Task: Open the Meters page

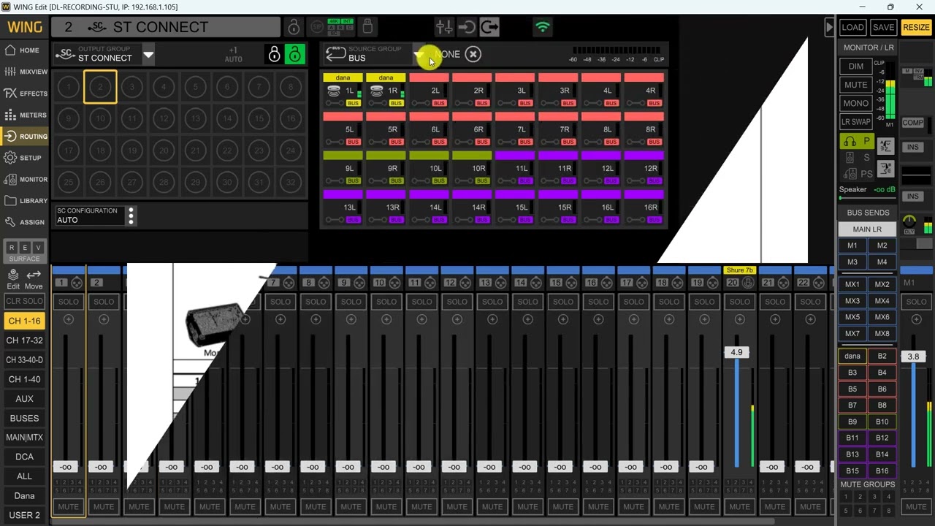Action: point(24,115)
